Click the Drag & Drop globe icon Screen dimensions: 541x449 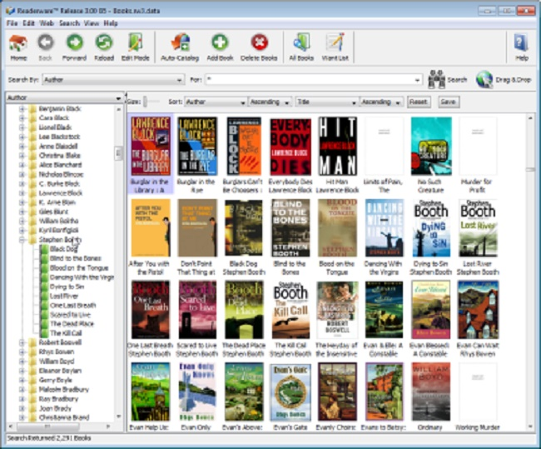pyautogui.click(x=484, y=80)
